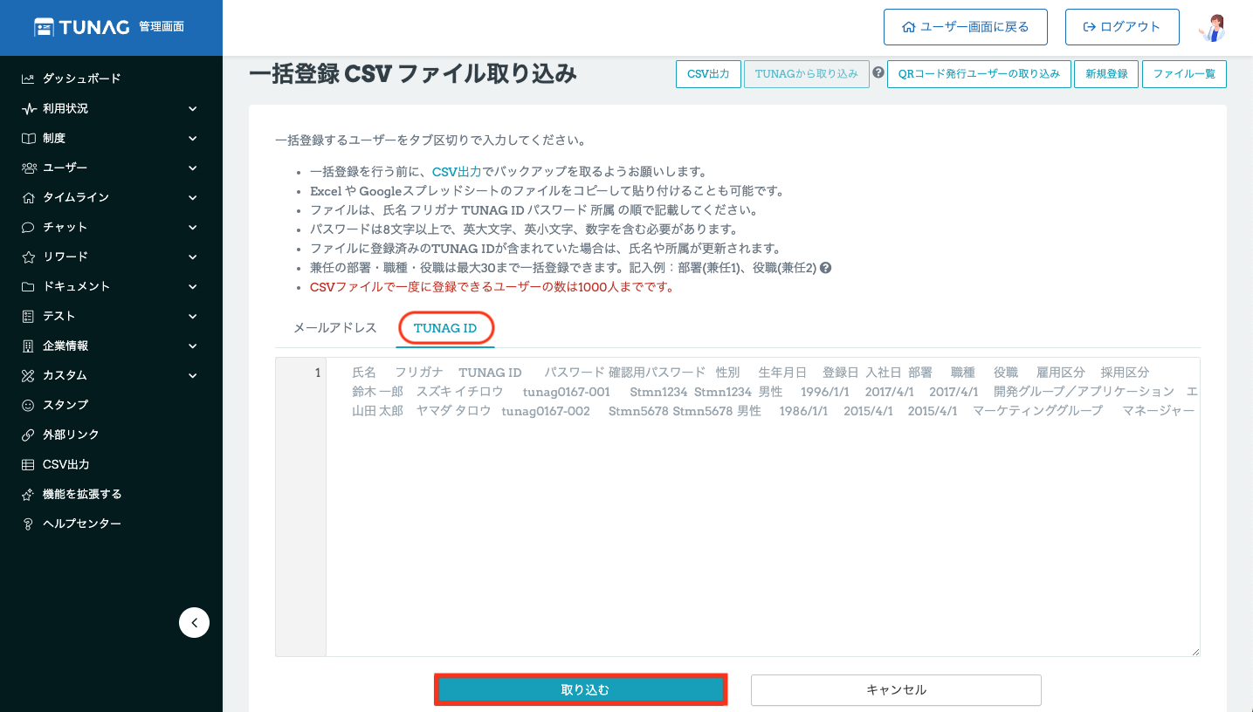The width and height of the screenshot is (1253, 712).
Task: Switch to the メールアドレス tab
Action: [335, 328]
